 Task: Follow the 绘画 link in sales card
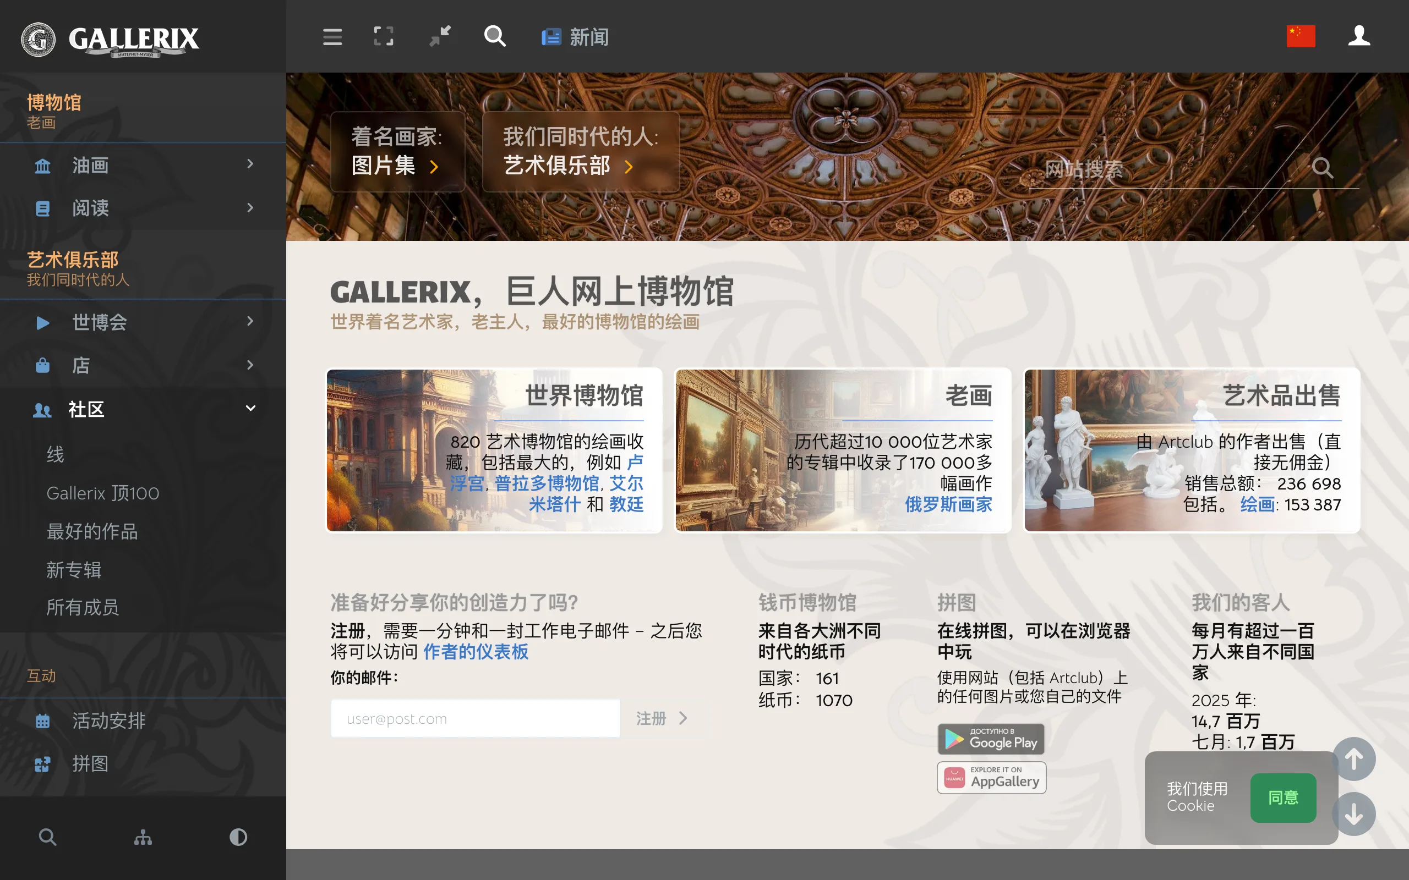1257,504
